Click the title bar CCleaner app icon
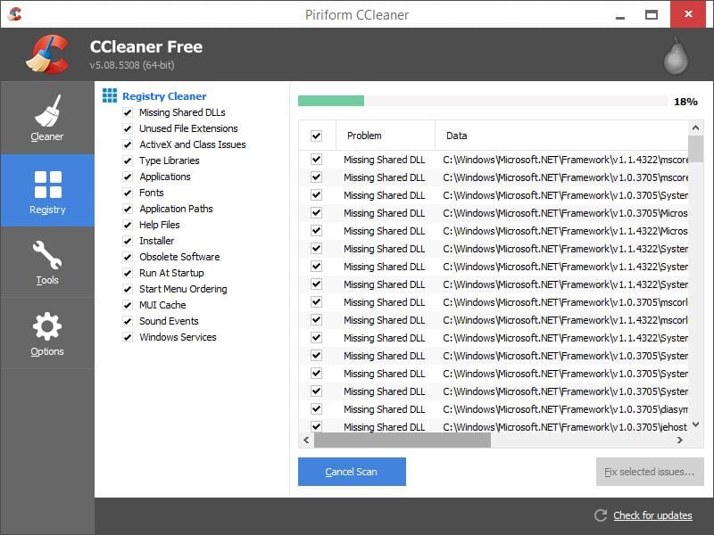 tap(14, 14)
